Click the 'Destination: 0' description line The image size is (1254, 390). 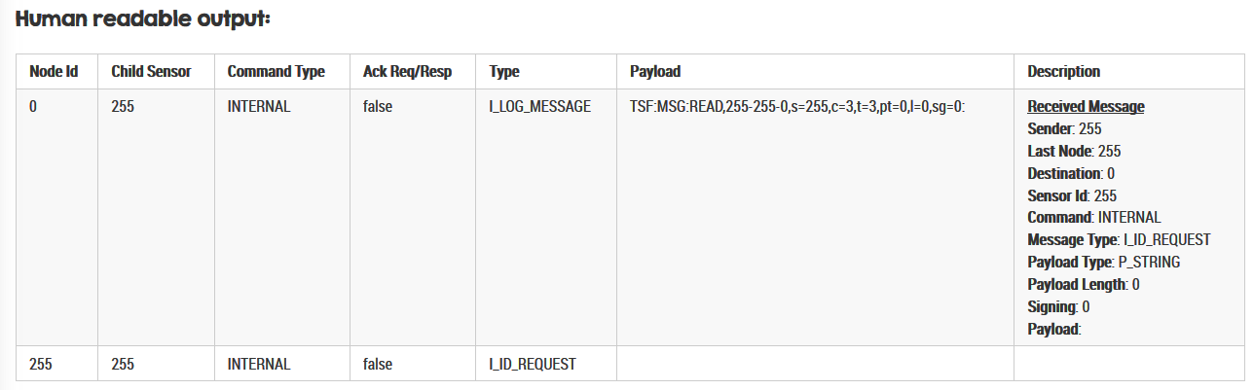click(x=1071, y=174)
